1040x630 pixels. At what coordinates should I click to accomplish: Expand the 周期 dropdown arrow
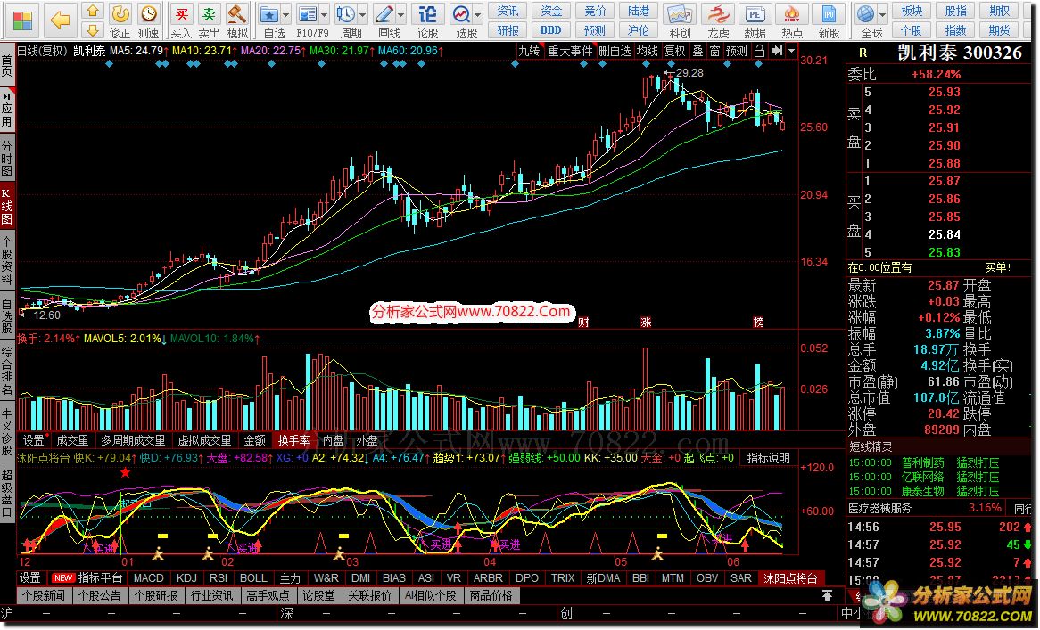[363, 14]
